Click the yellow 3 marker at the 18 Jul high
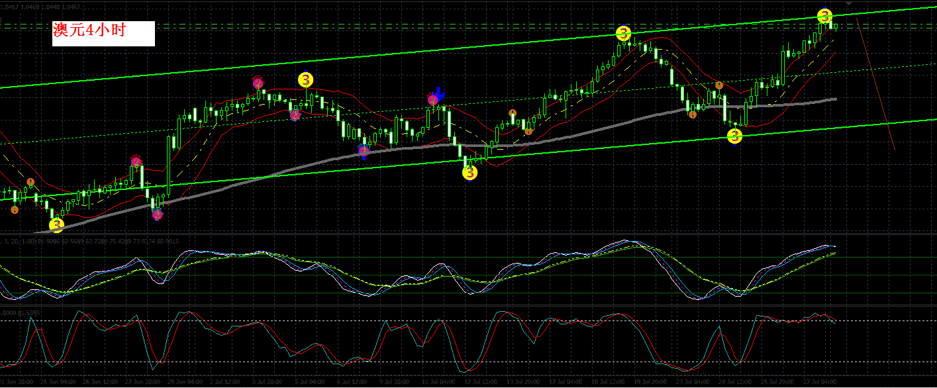The image size is (937, 388). pyautogui.click(x=623, y=33)
